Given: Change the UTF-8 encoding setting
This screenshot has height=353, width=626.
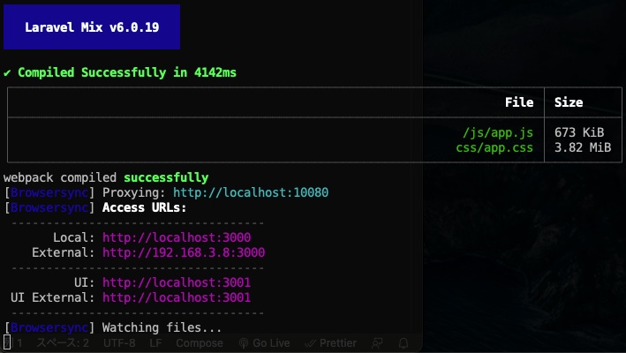Looking at the screenshot, I should pyautogui.click(x=119, y=343).
